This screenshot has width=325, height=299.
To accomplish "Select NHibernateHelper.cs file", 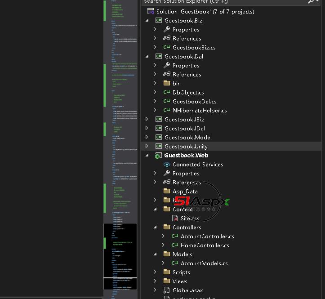I will click(199, 110).
